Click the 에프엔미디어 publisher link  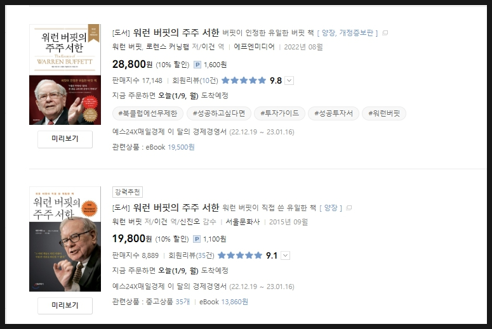point(254,47)
